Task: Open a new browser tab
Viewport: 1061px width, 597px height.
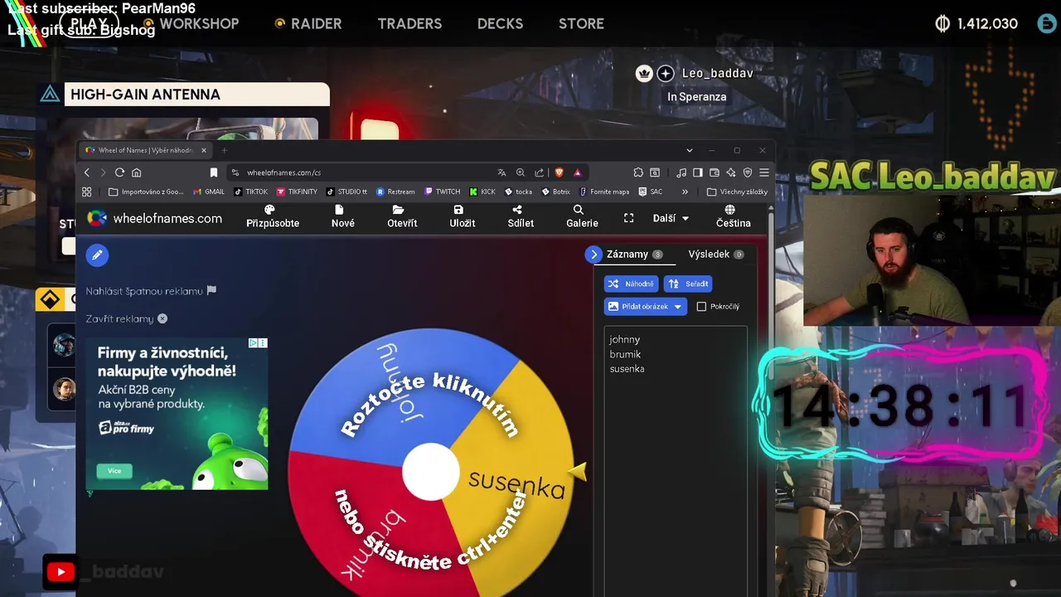Action: (x=224, y=150)
